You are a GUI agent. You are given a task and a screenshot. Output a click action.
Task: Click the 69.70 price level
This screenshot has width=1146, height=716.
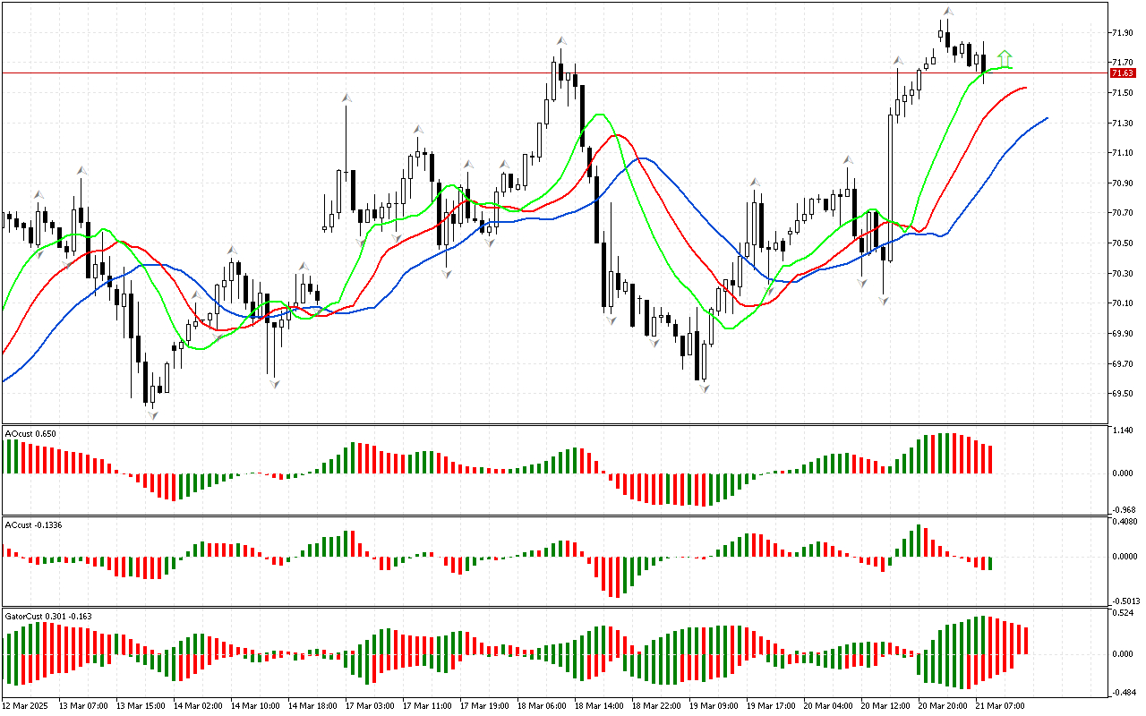point(1122,364)
